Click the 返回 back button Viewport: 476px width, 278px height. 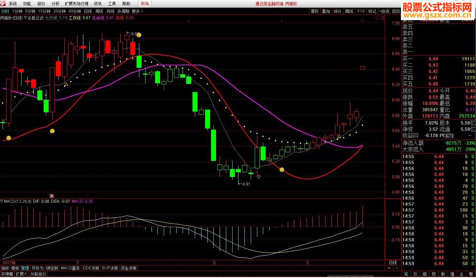click(x=396, y=11)
